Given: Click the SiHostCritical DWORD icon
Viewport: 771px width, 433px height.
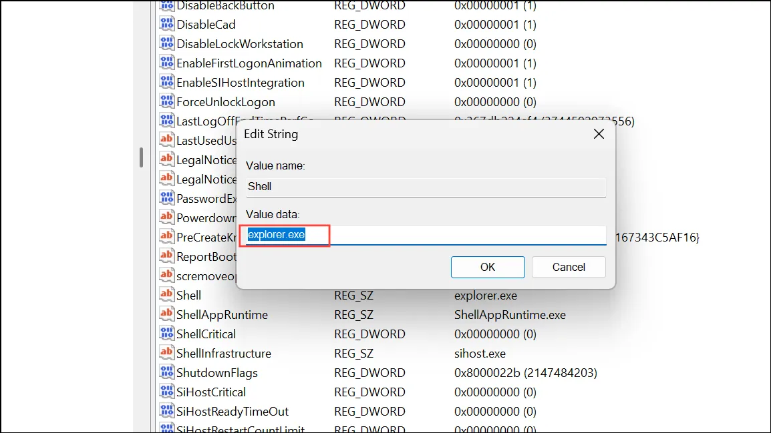Looking at the screenshot, I should click(x=166, y=392).
